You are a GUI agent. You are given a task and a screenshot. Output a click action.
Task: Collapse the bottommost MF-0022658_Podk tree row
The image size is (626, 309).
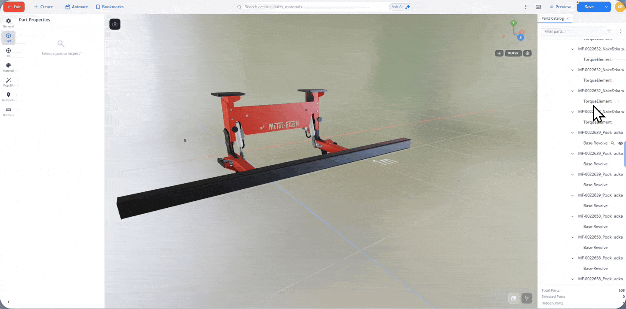pyautogui.click(x=572, y=279)
